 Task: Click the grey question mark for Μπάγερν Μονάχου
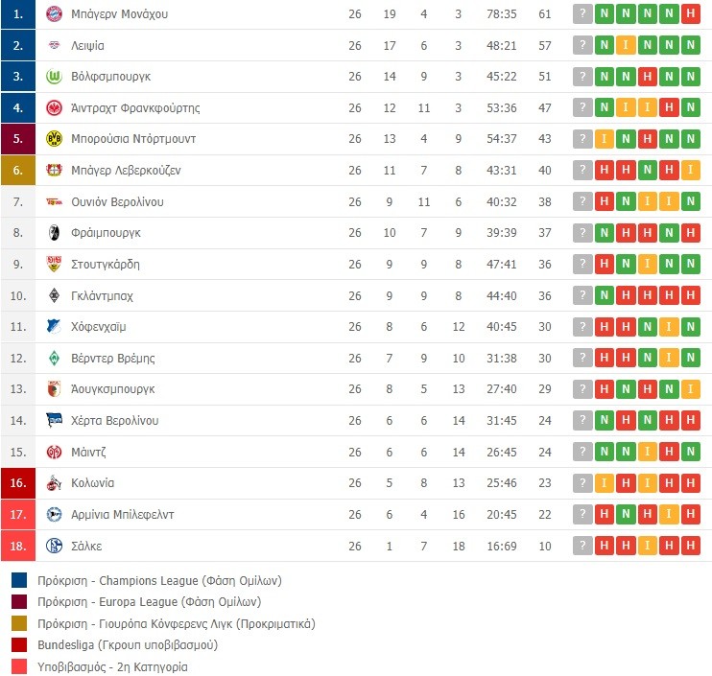click(x=581, y=14)
